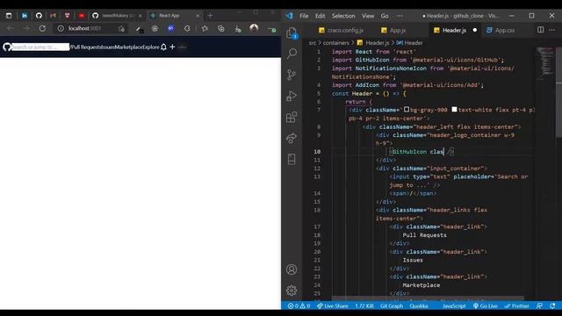The width and height of the screenshot is (562, 316).
Task: Switch to craco.config.js editor tab
Action: point(341,30)
